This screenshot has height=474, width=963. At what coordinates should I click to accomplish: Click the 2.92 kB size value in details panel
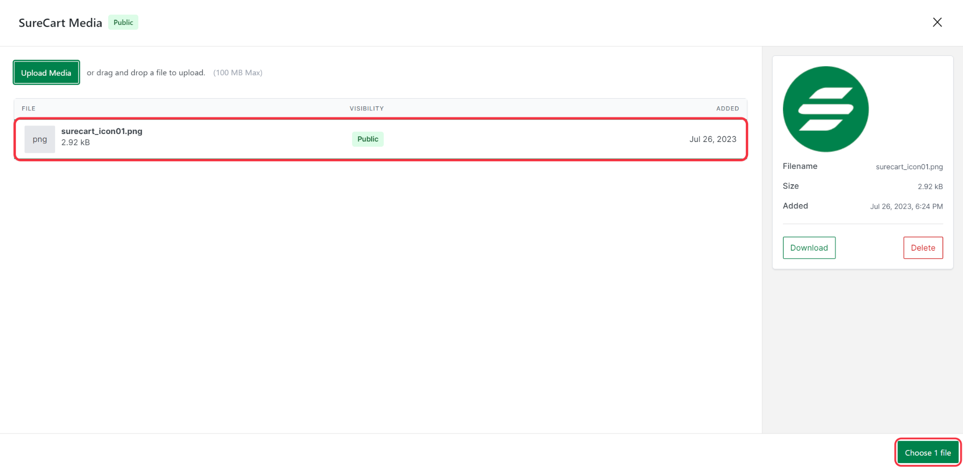tap(930, 186)
